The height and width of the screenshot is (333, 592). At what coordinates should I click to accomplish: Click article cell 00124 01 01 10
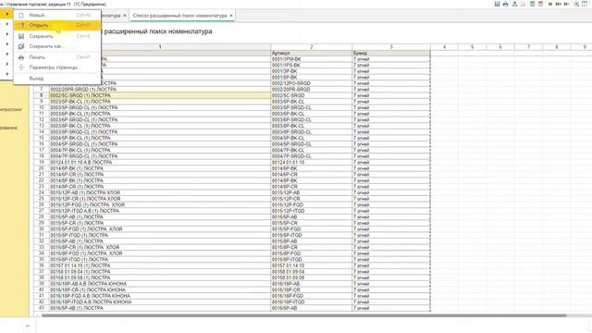point(311,163)
